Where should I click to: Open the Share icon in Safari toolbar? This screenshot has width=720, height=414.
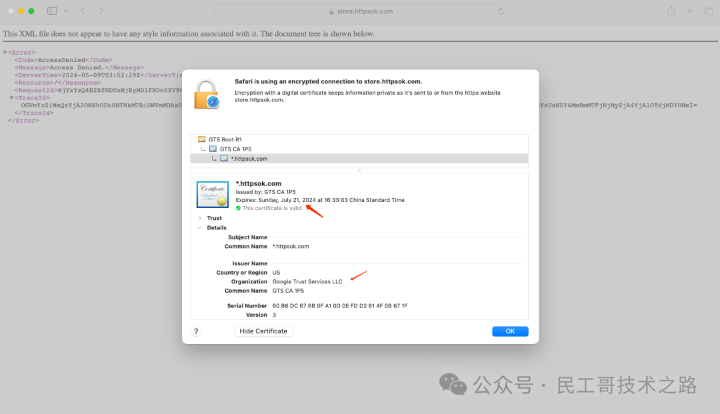point(671,11)
